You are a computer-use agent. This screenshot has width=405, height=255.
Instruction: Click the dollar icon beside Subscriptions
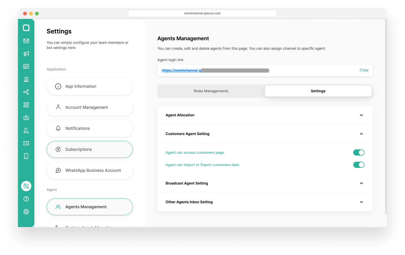(x=58, y=149)
